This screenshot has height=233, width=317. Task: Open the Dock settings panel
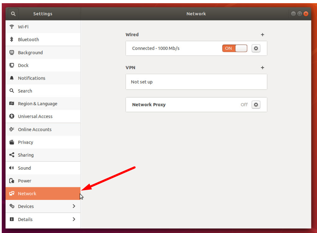pos(43,65)
